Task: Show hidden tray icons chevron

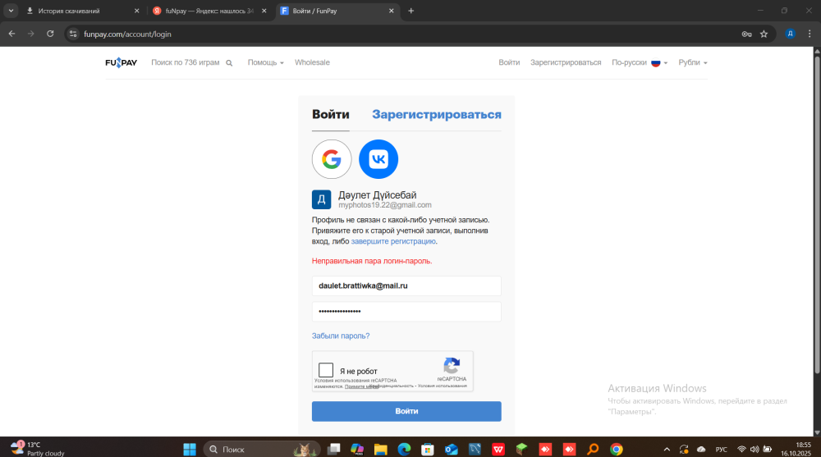Action: click(x=667, y=449)
